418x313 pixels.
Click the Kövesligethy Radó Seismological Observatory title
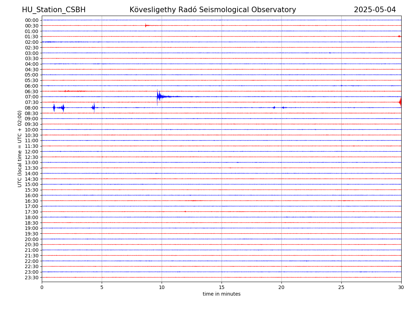[213, 10]
